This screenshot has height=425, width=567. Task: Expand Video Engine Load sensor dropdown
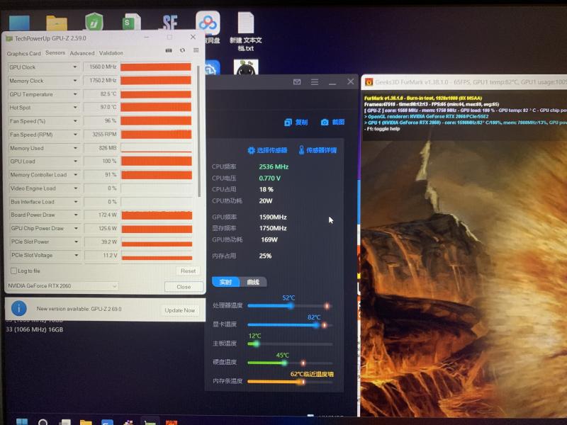[x=76, y=188]
